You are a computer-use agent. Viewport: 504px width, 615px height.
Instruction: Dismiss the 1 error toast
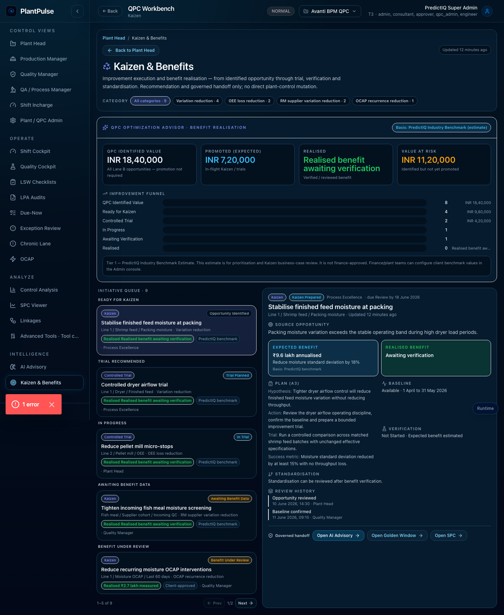52,405
